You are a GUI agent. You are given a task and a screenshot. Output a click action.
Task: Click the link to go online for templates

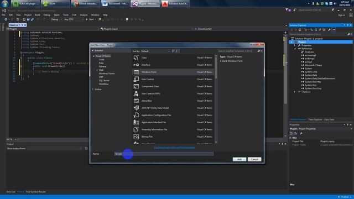tap(174, 148)
